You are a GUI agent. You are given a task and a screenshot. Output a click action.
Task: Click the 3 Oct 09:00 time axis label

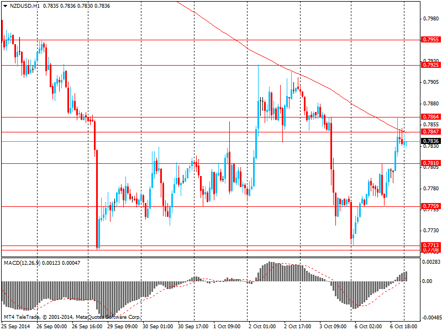[x=333, y=327]
